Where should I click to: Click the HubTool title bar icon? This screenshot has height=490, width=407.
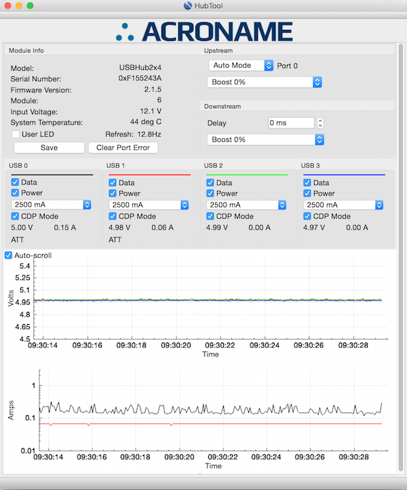pyautogui.click(x=188, y=5)
